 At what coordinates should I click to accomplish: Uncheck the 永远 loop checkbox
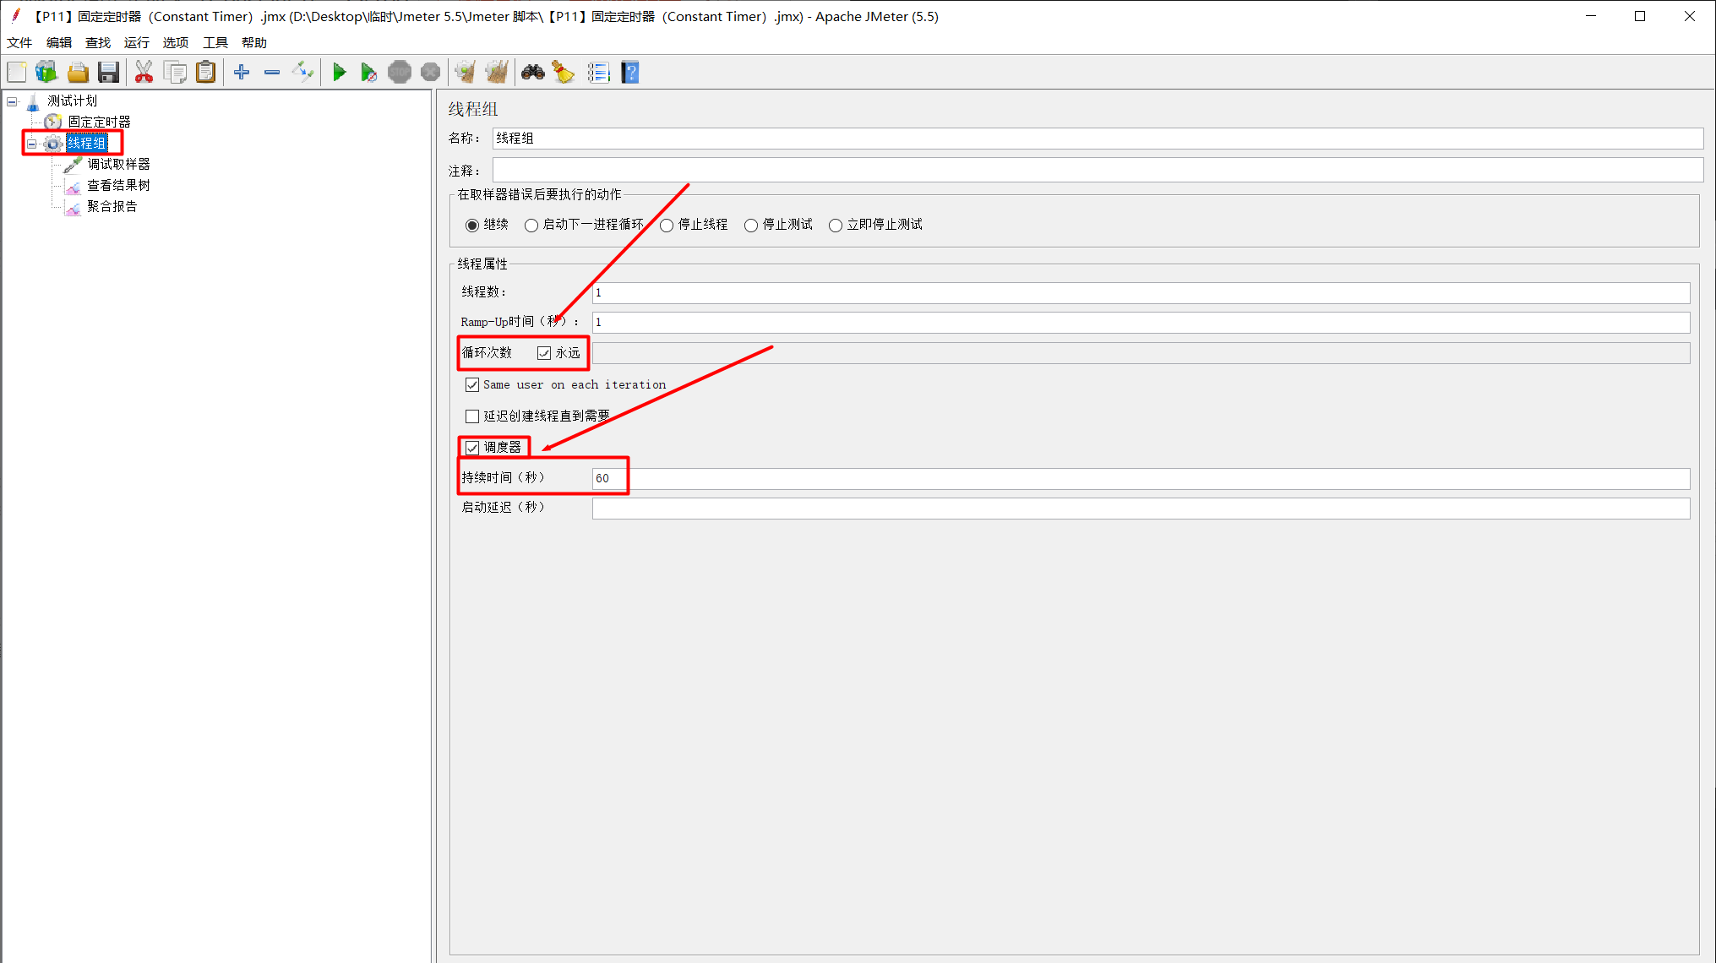544,353
